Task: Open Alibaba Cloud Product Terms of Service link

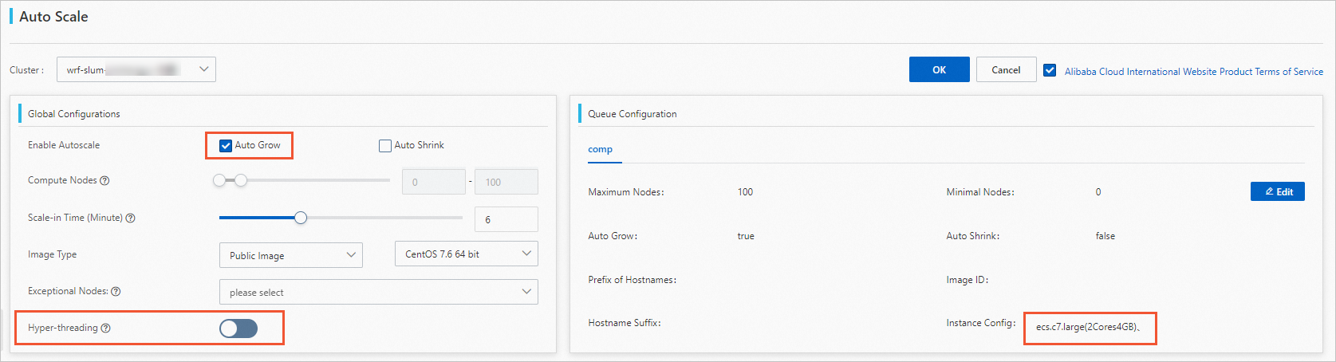Action: 1193,72
